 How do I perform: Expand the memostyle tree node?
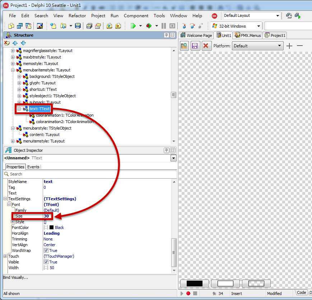click(13, 64)
